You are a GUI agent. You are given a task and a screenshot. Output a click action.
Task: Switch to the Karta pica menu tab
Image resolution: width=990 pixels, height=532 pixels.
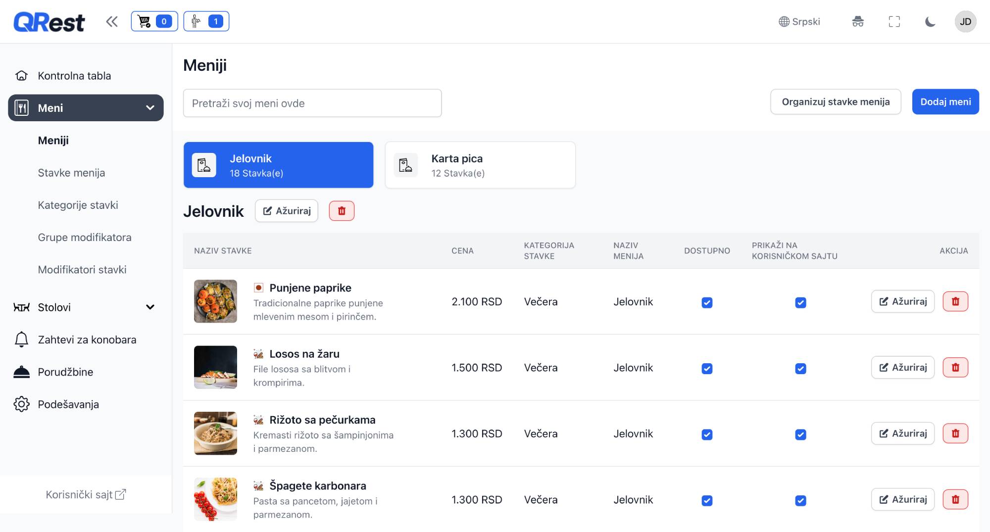(480, 165)
